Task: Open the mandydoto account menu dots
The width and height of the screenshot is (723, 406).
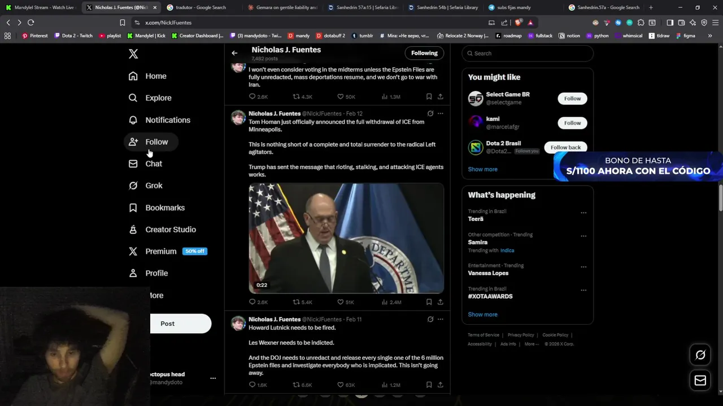Action: click(213, 378)
